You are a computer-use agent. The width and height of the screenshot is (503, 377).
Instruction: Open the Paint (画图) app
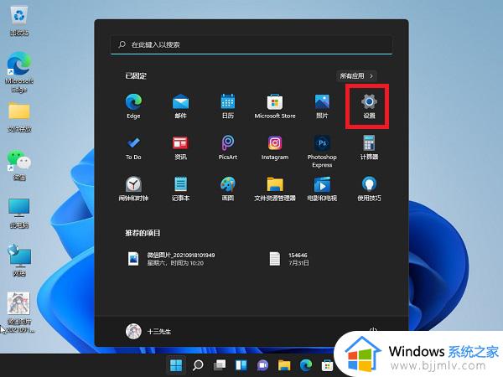[x=228, y=189]
